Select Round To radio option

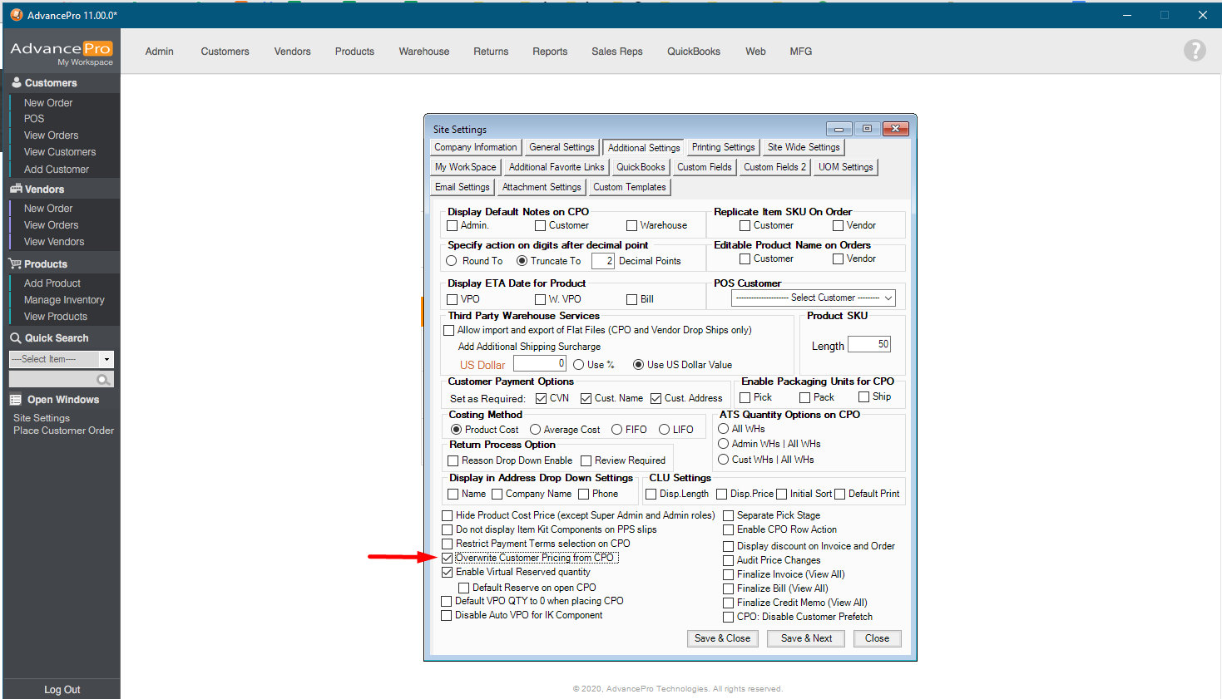[x=452, y=261]
